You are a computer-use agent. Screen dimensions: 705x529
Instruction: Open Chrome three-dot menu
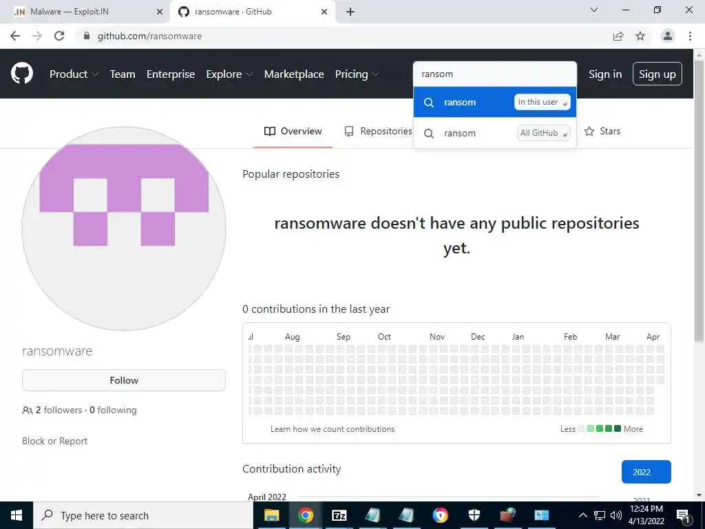(690, 36)
